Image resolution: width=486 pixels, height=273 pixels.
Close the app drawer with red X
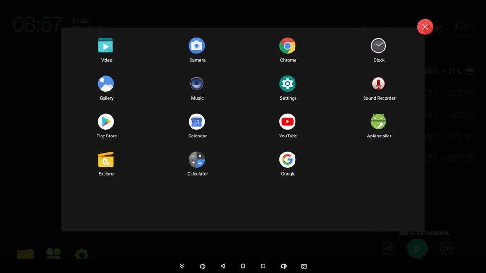coord(425,27)
